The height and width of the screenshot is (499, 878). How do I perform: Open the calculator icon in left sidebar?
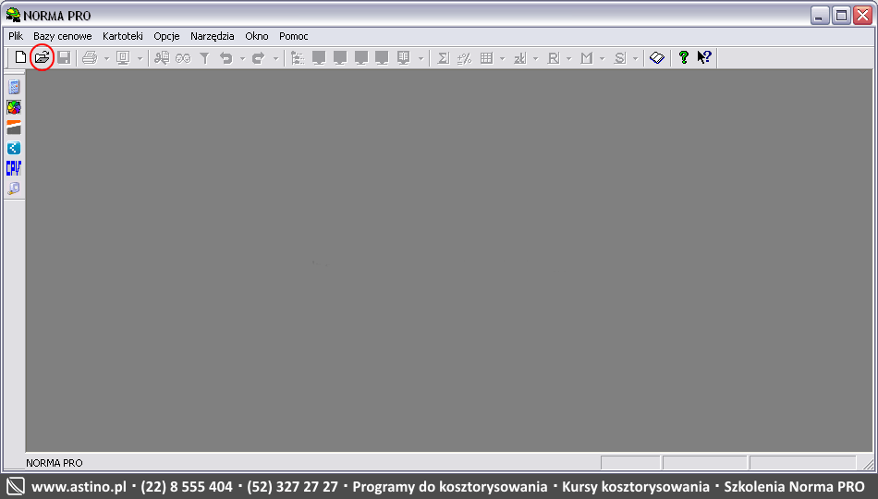pyautogui.click(x=14, y=87)
